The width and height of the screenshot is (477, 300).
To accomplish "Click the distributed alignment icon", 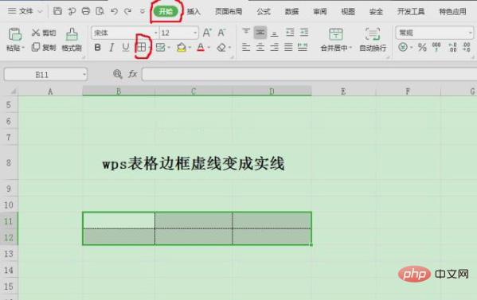I will (303, 47).
